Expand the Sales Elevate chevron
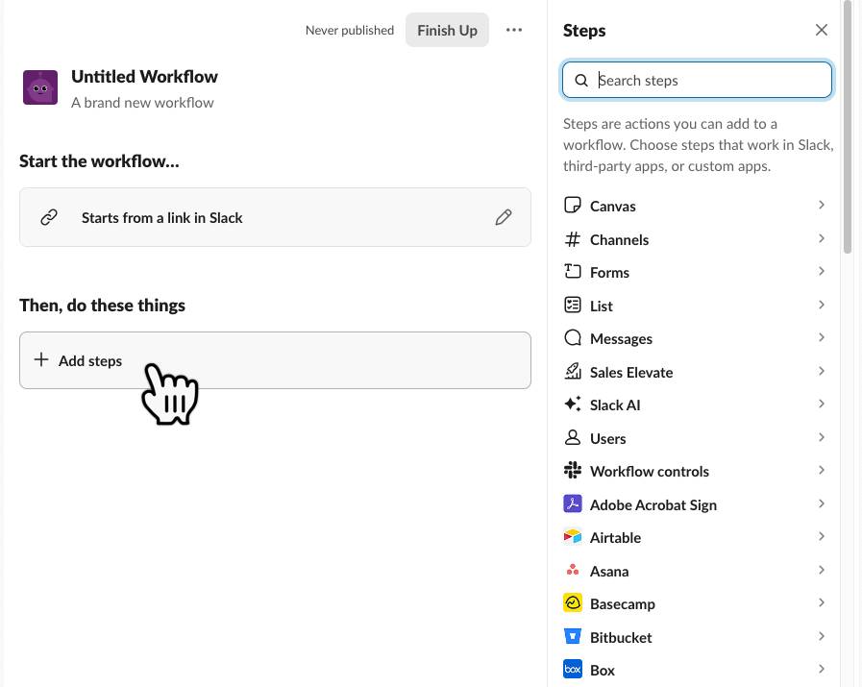 tap(822, 371)
